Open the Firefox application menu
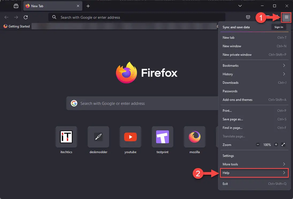293x199 pixels. pyautogui.click(x=286, y=17)
